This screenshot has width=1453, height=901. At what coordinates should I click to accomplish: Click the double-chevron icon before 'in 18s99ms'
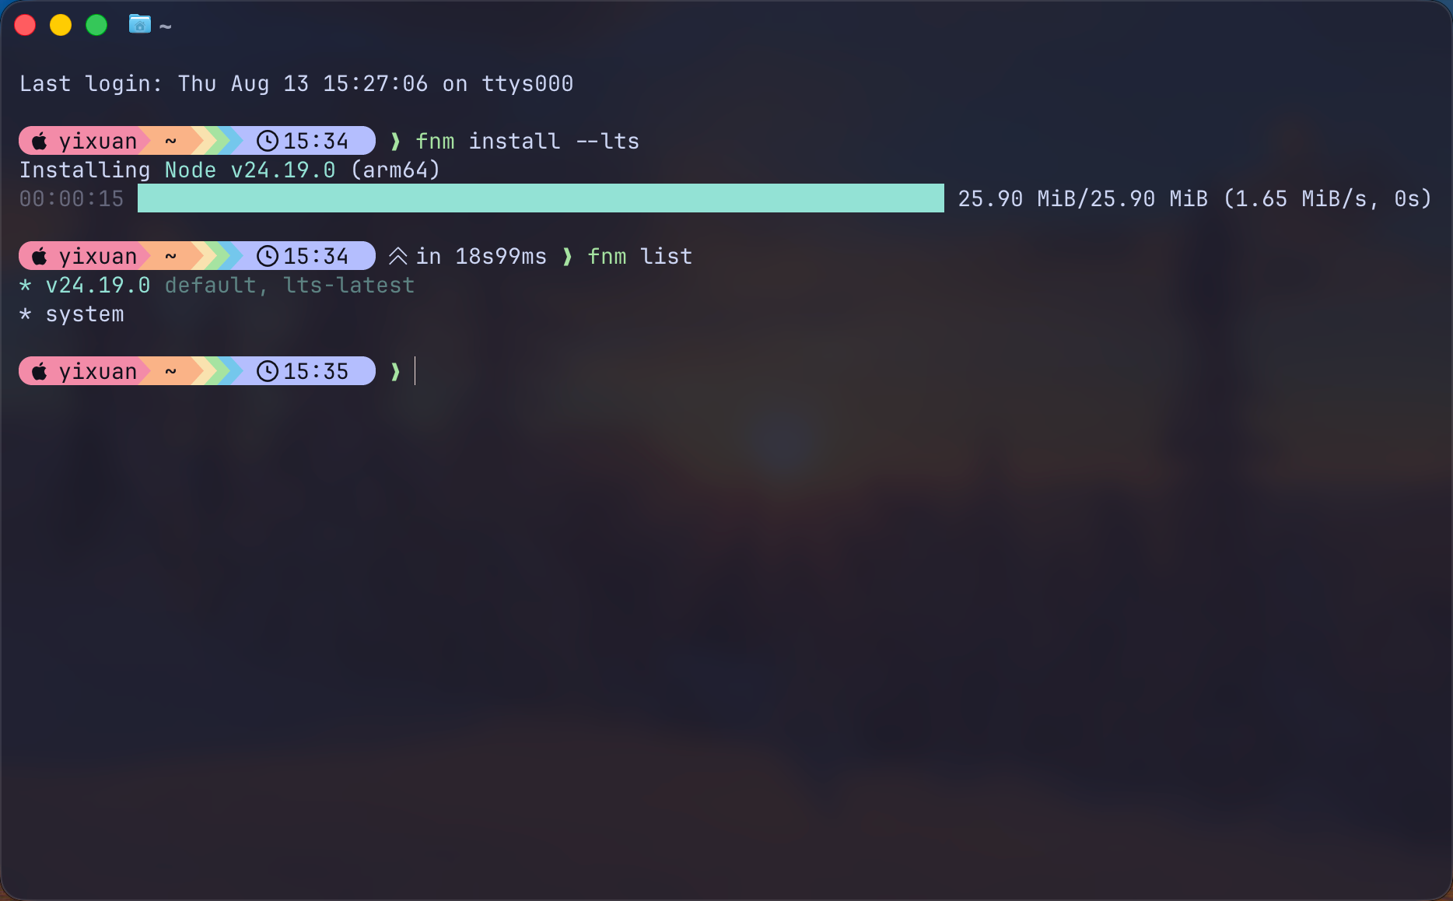[x=397, y=256]
